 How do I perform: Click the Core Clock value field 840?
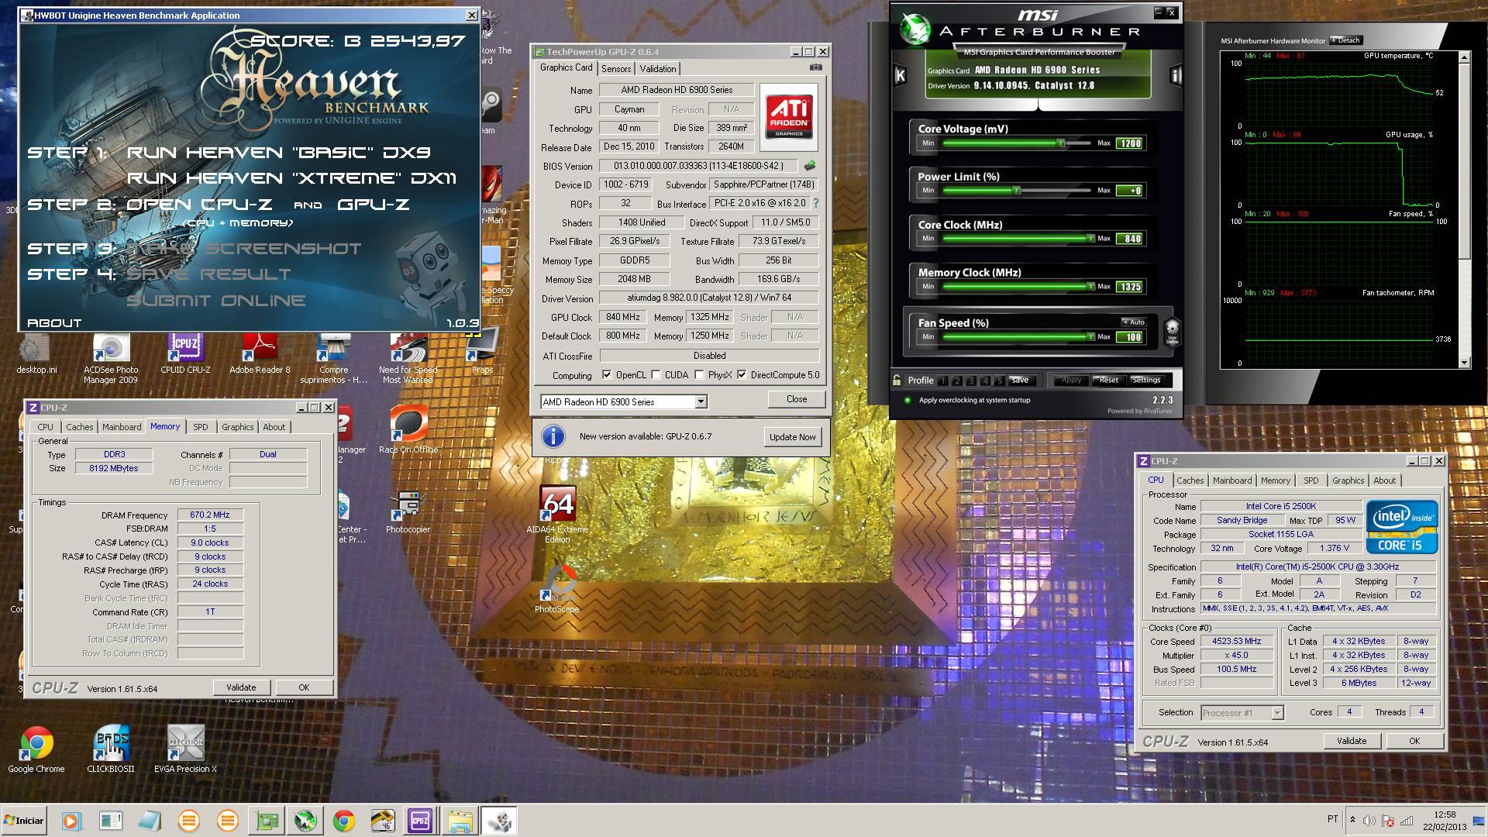click(x=1130, y=239)
